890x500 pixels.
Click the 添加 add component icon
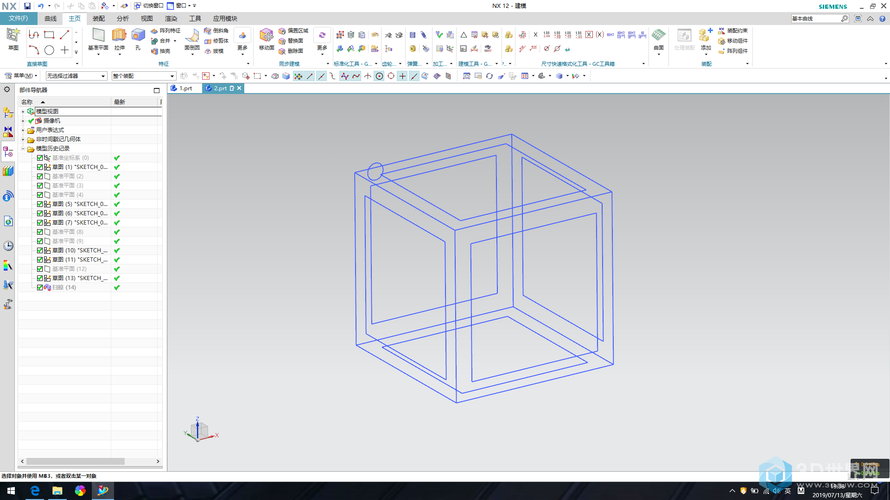click(706, 35)
